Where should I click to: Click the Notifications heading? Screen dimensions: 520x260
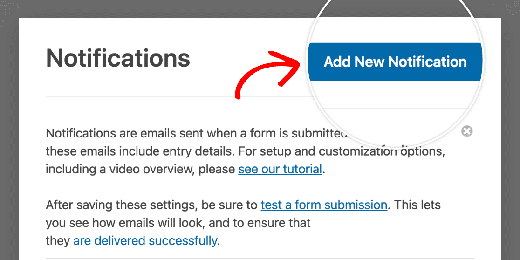click(118, 58)
